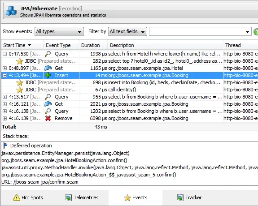This screenshot has height=206, width=258.
Task: Click stack line ending '_javassist_seam_5.confirm()'
Action: 89,175
